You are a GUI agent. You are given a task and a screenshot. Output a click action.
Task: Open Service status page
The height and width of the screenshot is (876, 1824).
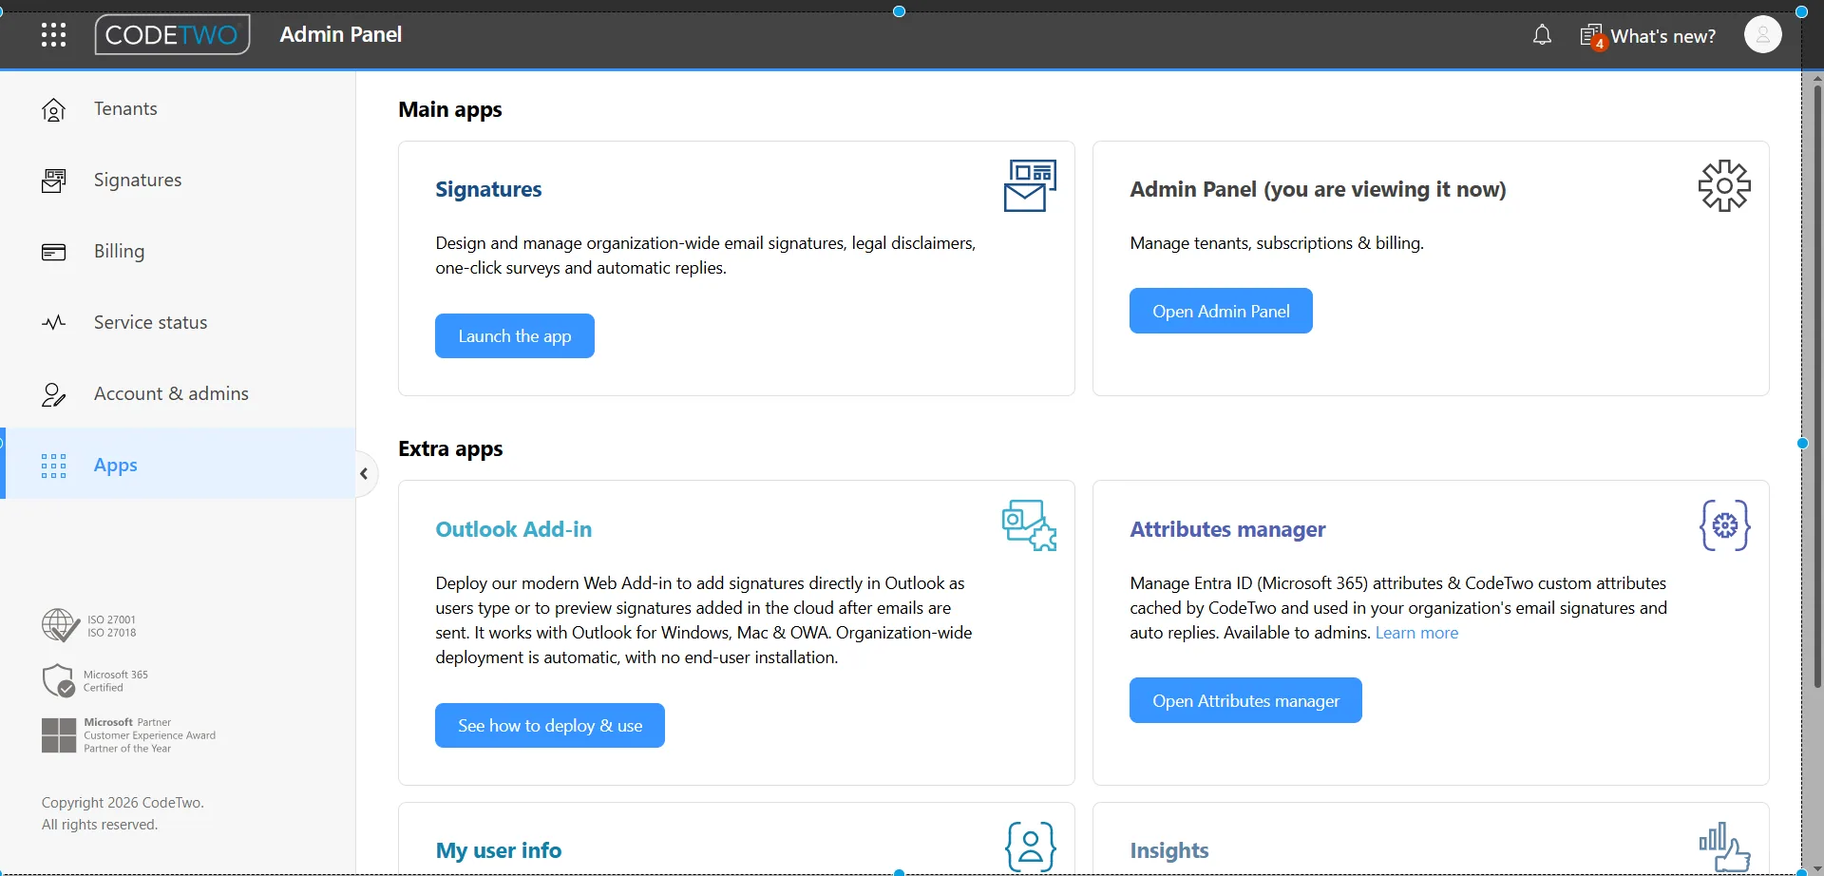179,323
